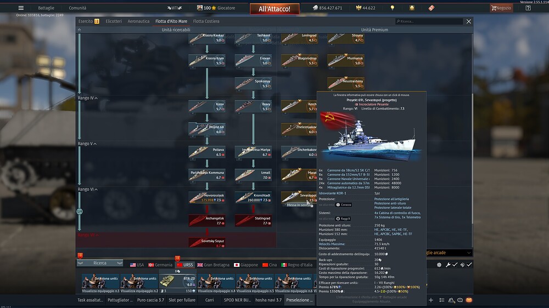This screenshot has height=308, width=549.
Task: Click the 1/4 rank progress marker
Action: tap(80, 212)
